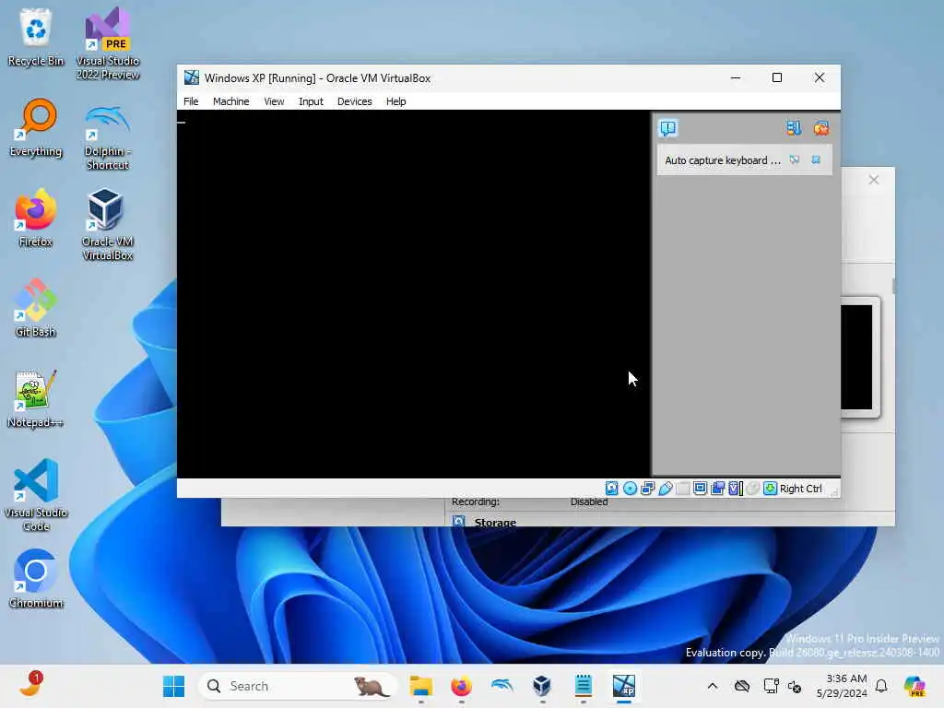Click the display status icon
The width and height of the screenshot is (944, 708).
click(x=701, y=489)
